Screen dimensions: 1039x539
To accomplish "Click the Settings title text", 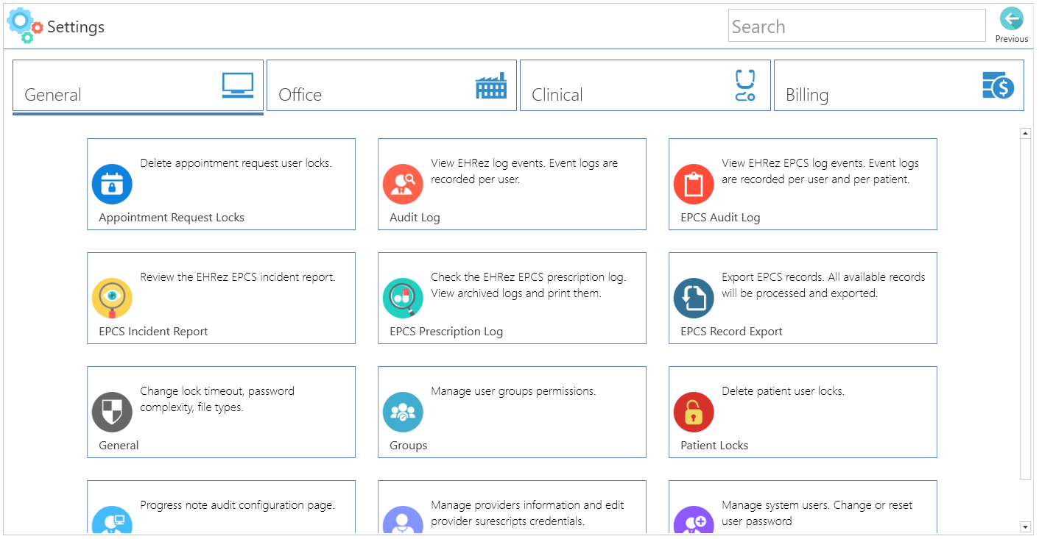I will pos(76,27).
